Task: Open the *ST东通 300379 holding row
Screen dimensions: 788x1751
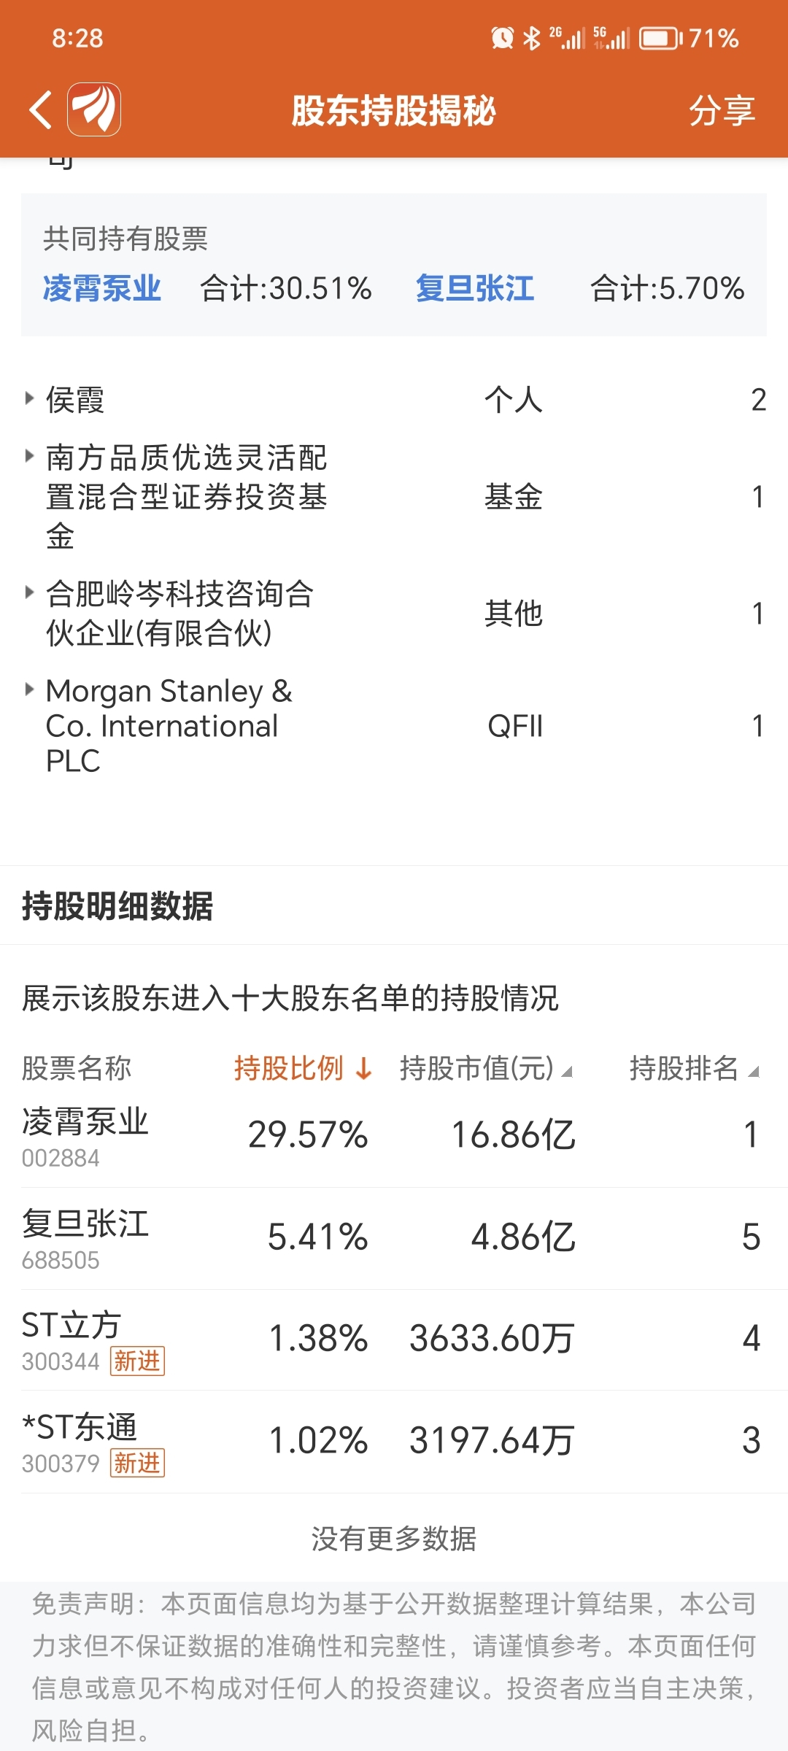Action: click(394, 1442)
